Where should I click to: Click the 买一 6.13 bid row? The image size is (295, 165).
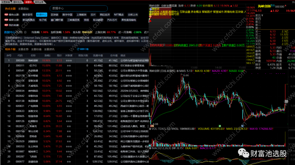point(272,32)
